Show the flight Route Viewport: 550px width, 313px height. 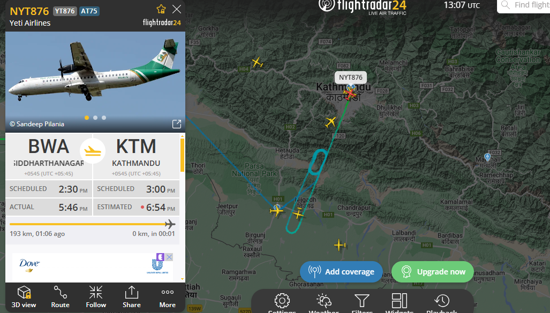coord(61,297)
